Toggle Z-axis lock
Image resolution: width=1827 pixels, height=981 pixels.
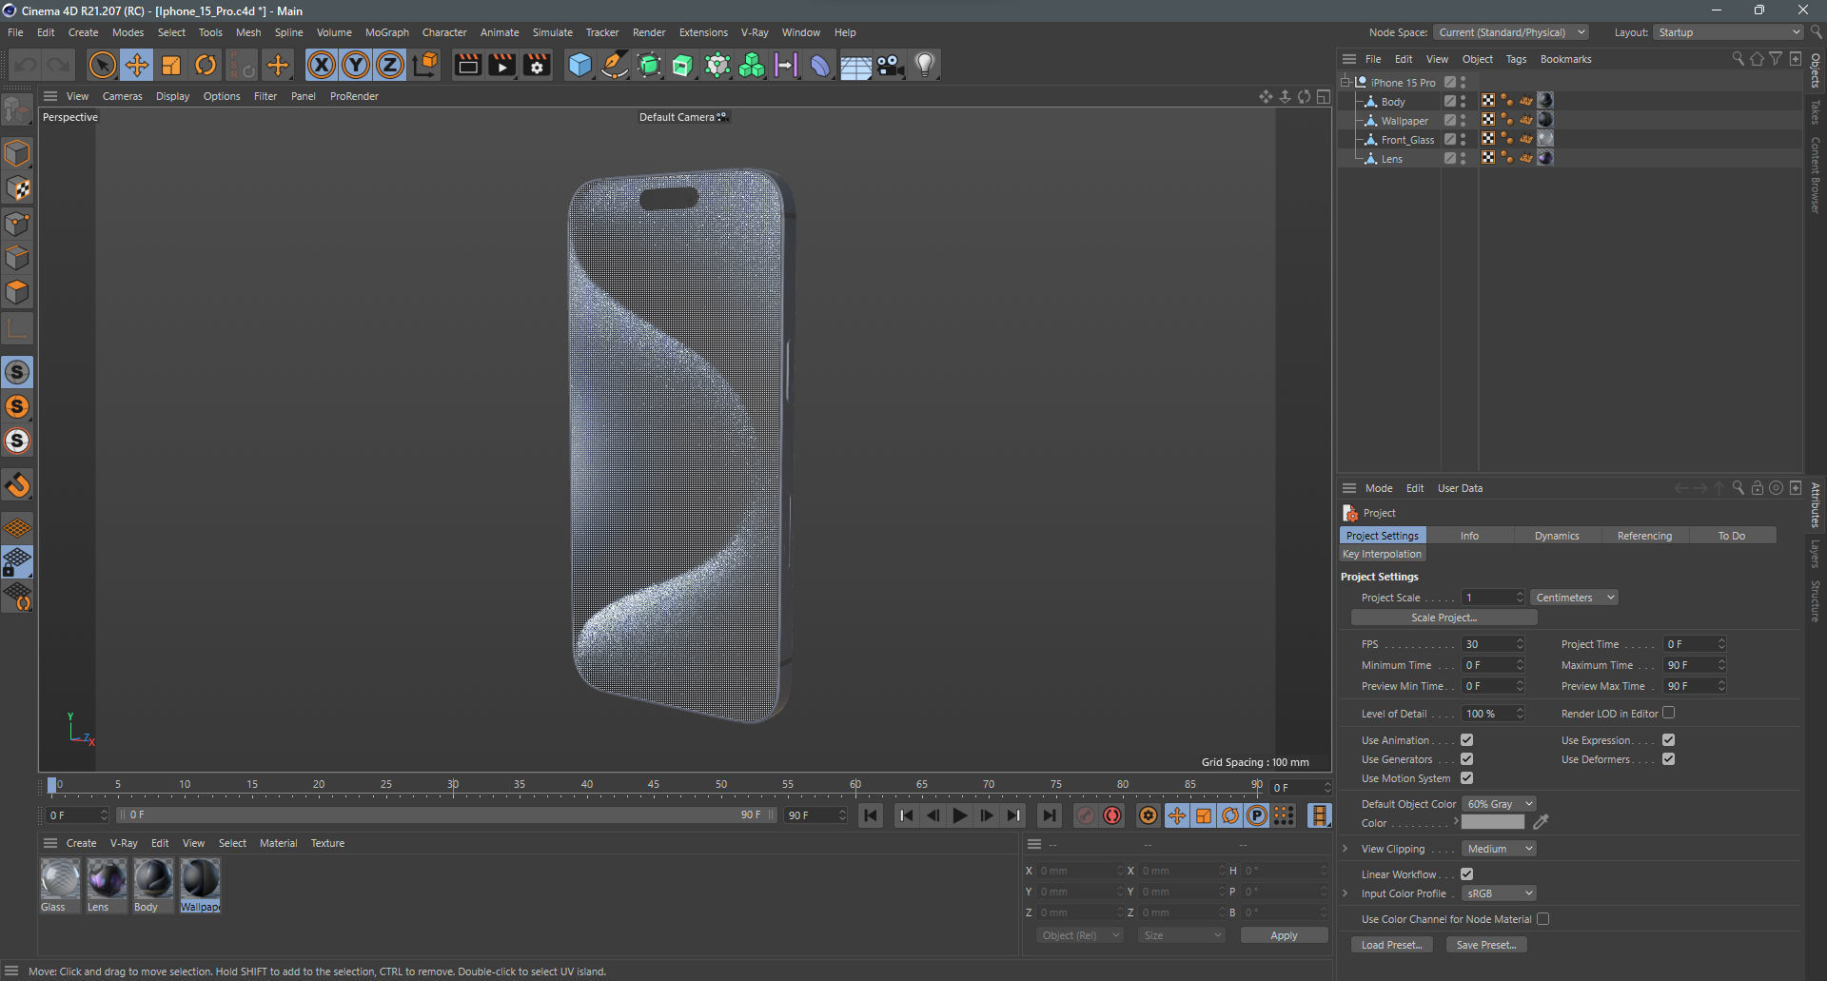click(390, 65)
